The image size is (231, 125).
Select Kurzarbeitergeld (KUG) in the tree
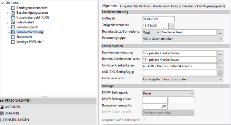click(x=32, y=18)
